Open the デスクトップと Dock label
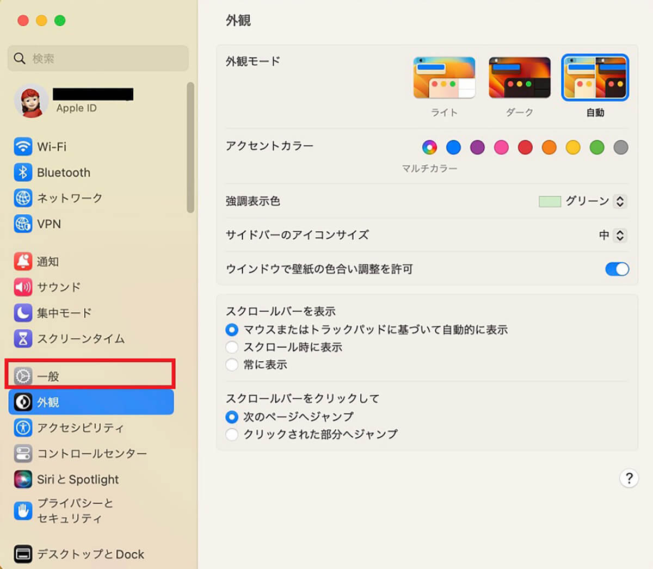 [90, 554]
